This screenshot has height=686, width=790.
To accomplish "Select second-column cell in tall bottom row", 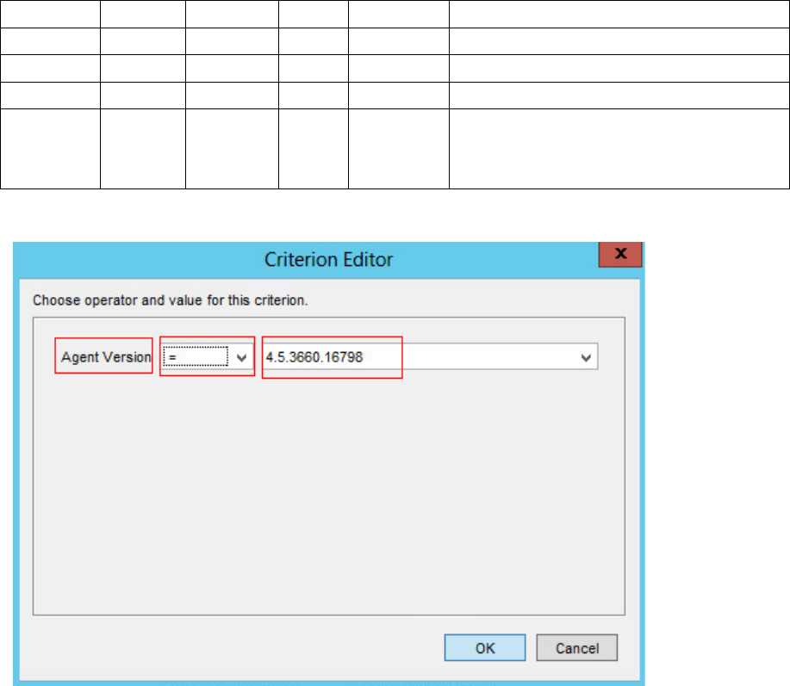I will (143, 148).
